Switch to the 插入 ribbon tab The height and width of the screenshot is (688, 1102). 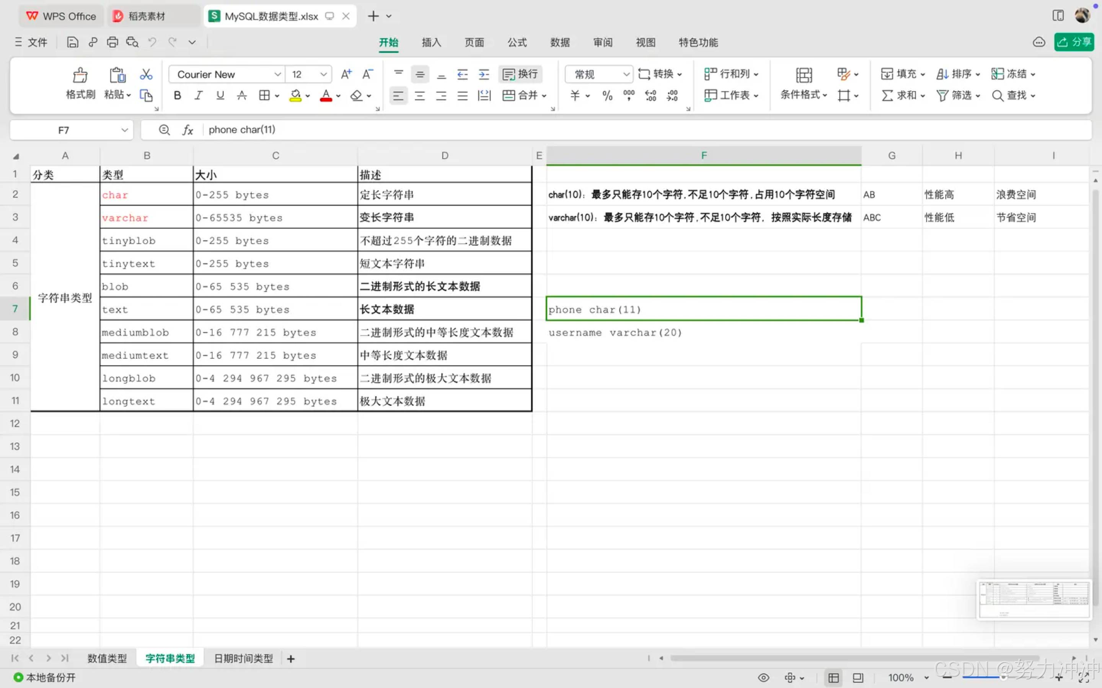(431, 42)
